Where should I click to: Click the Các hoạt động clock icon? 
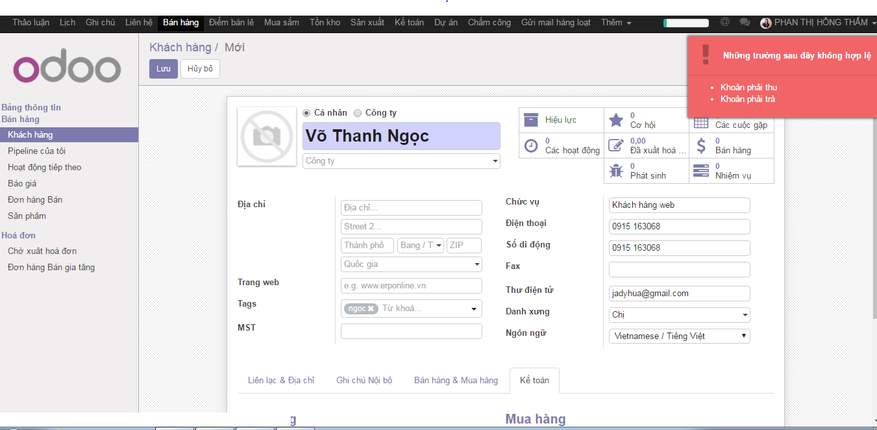pos(531,145)
